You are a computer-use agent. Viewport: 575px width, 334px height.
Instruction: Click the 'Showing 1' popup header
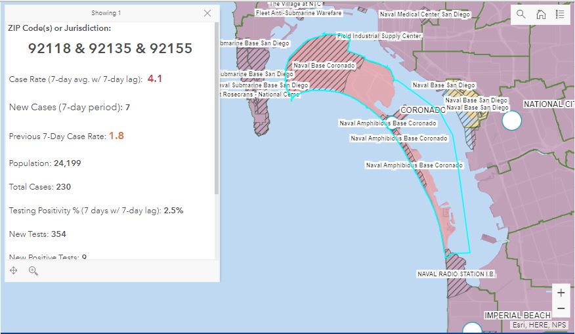[106, 13]
